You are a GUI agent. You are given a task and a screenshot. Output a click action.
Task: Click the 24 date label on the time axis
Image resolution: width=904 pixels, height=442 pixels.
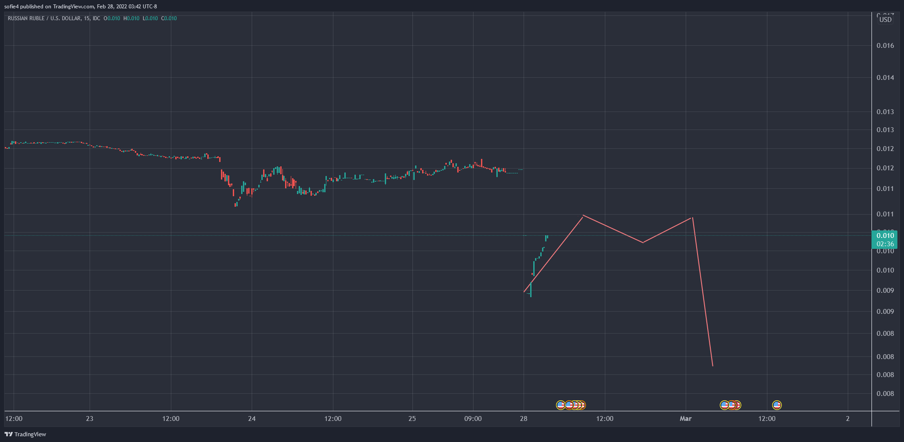[x=252, y=419]
